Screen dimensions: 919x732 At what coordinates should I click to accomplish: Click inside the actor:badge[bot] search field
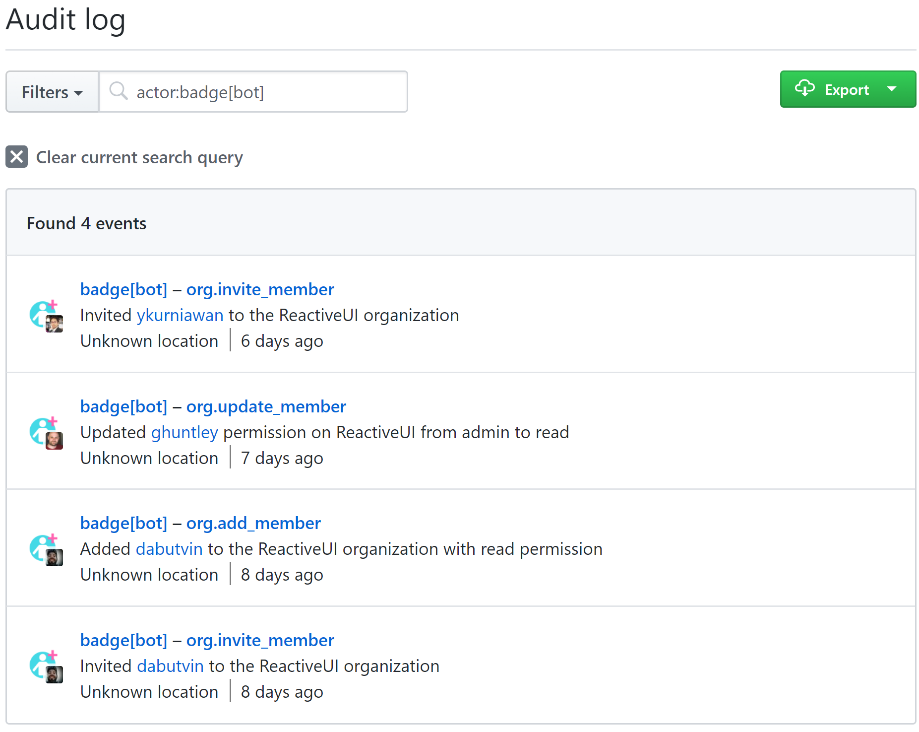(x=253, y=91)
